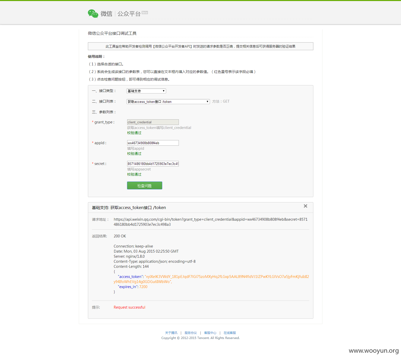401x358 pixels.
Task: Click 校验通过 under the secret field
Action: (x=134, y=174)
